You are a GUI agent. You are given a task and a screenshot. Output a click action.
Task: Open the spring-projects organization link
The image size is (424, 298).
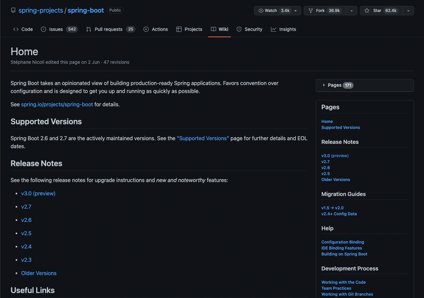coord(41,10)
